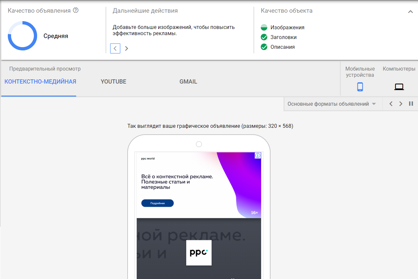Switch to the КОНТЕКСТНО-МЕДИЙНАЯ tab
The width and height of the screenshot is (418, 279).
click(x=40, y=82)
